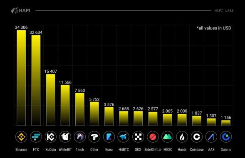Click the MEXC mountain icon

point(167,137)
